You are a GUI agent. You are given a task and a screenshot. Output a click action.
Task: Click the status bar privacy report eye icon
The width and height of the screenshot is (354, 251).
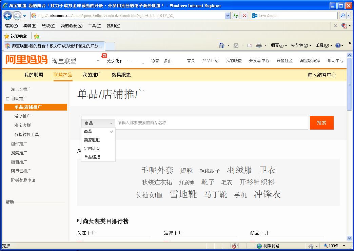(235, 246)
